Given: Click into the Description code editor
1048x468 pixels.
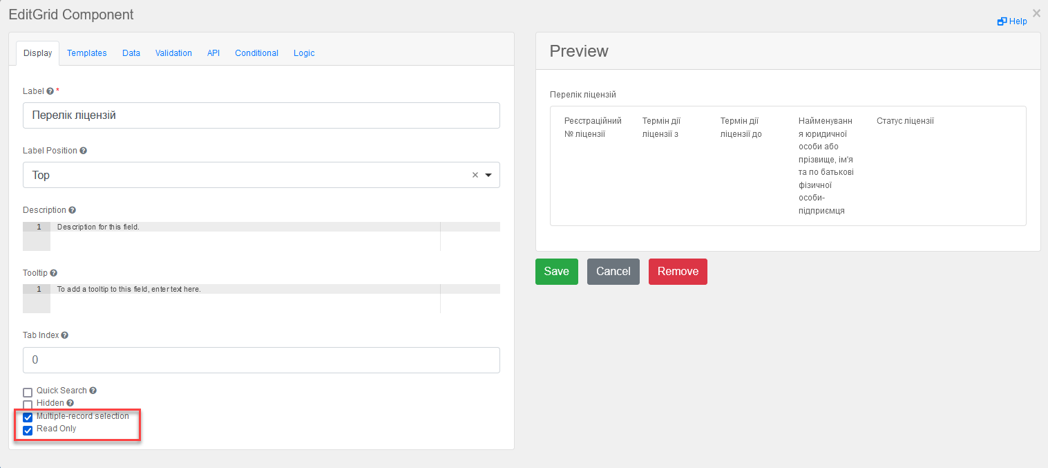Looking at the screenshot, I should (261, 236).
